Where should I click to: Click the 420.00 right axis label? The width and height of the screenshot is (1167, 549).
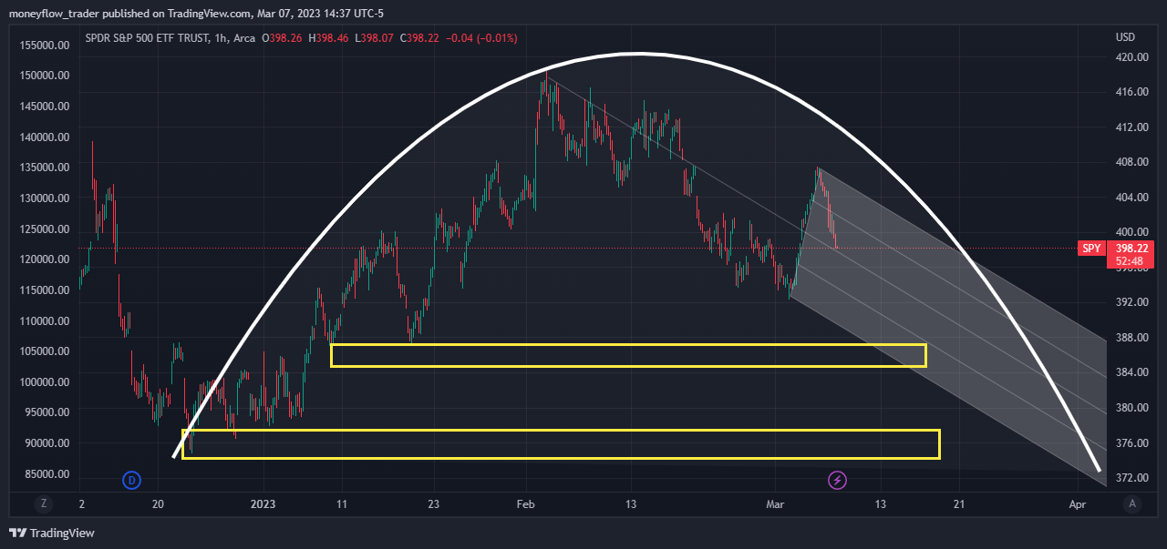tap(1131, 57)
